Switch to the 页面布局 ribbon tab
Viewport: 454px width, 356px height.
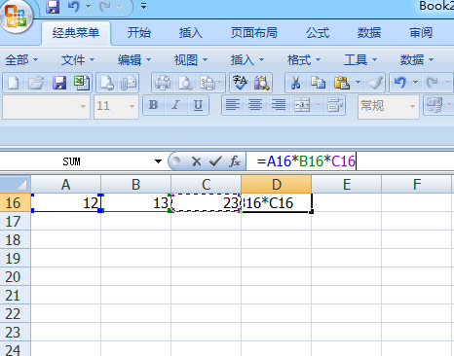(x=254, y=33)
